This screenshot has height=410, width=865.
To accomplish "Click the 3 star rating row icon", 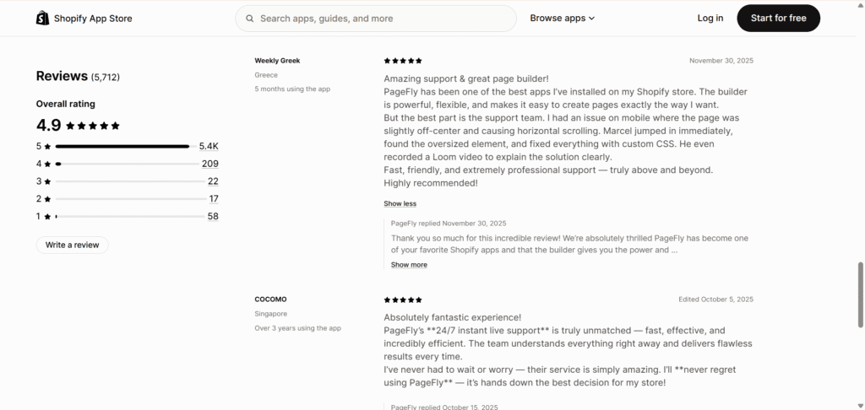I will pos(47,181).
